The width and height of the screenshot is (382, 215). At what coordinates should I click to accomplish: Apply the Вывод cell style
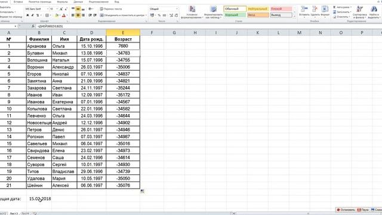coord(281,15)
